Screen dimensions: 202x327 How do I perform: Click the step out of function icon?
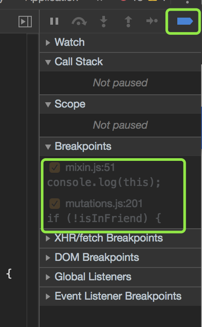click(x=128, y=21)
